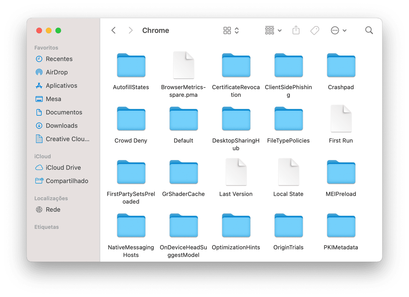The width and height of the screenshot is (409, 297).
Task: Open the ellipsis More actions menu
Action: (338, 31)
